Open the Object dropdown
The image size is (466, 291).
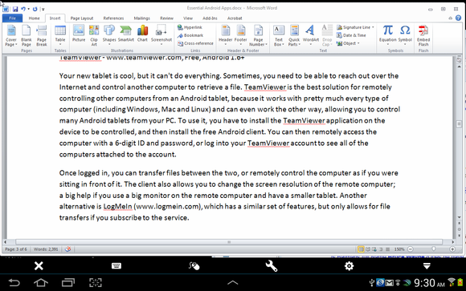(348, 43)
